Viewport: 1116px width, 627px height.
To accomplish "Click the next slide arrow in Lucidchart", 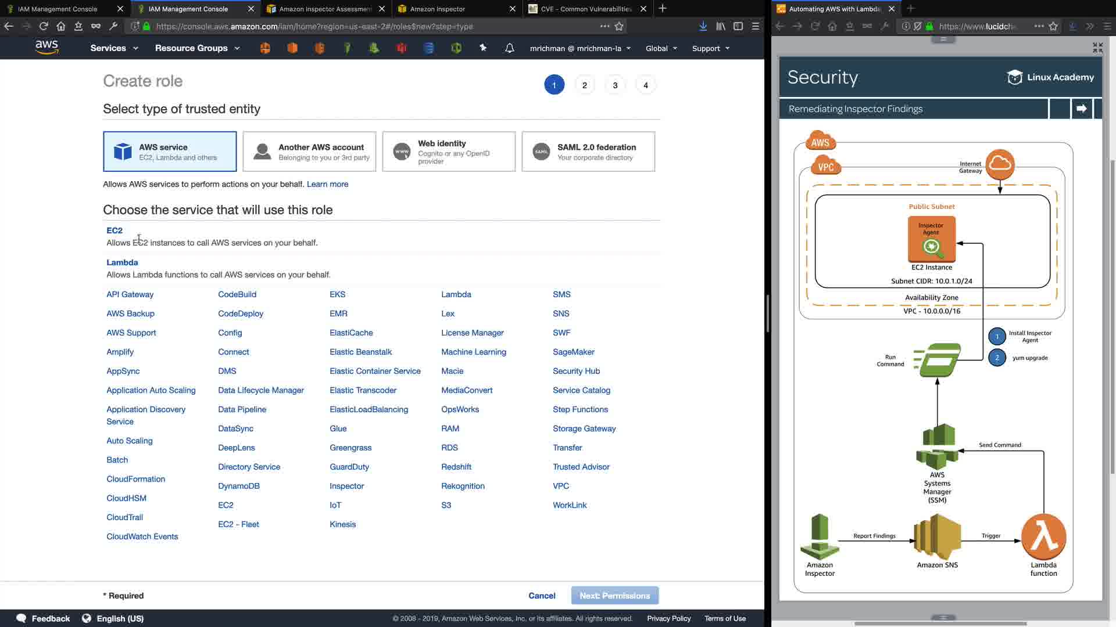I will pos(1081,109).
